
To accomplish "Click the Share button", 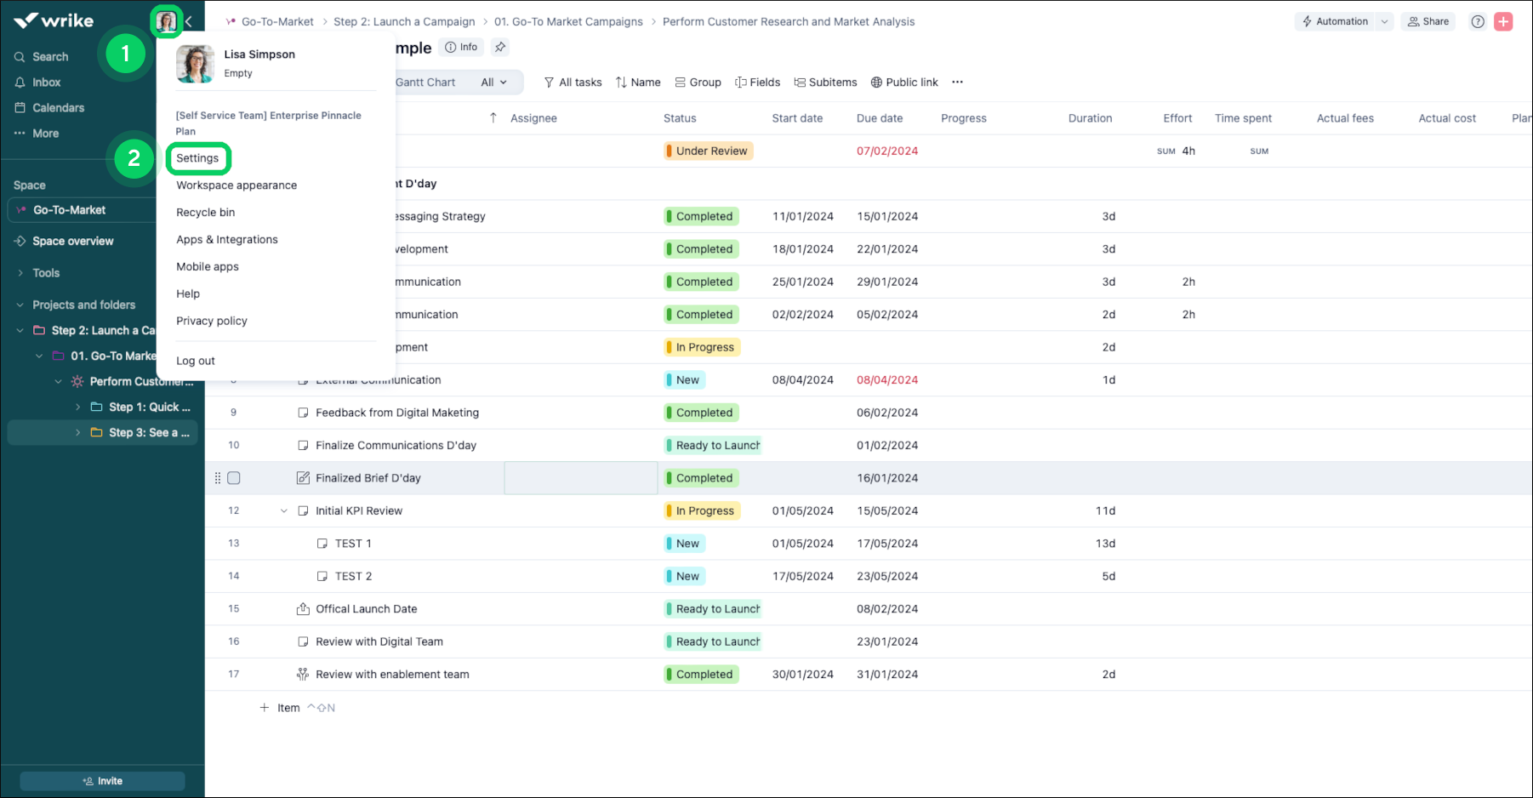I will [1428, 22].
